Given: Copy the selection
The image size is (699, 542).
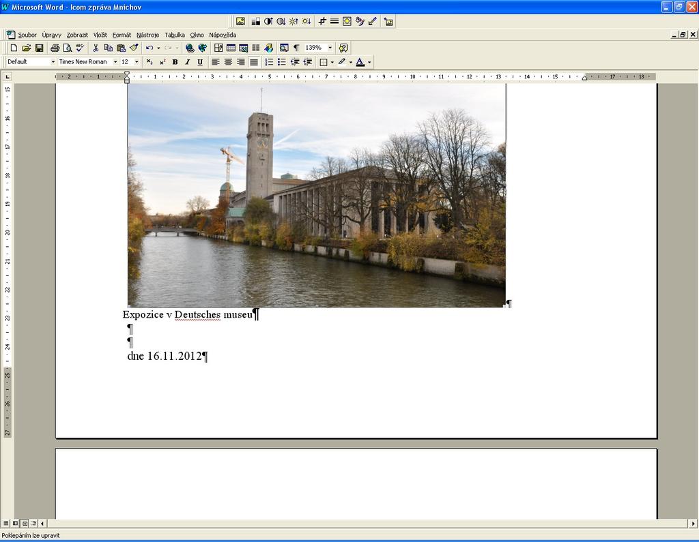Looking at the screenshot, I should (x=108, y=48).
